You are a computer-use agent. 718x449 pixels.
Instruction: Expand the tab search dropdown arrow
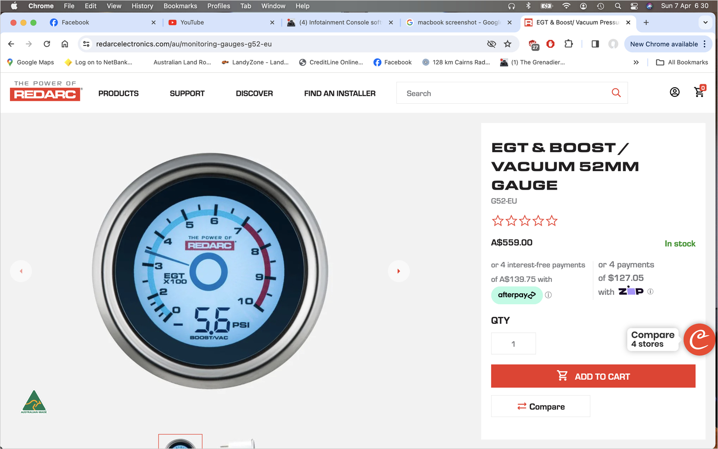[x=706, y=22]
